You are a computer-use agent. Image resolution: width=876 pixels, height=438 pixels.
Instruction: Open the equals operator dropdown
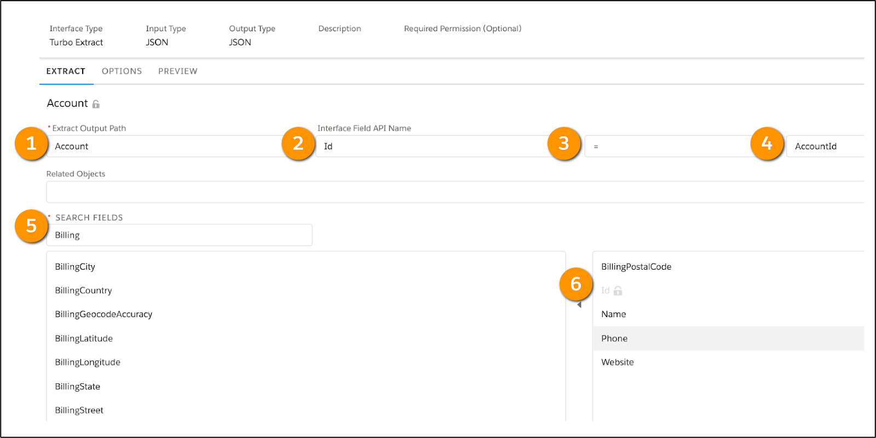[x=671, y=146]
